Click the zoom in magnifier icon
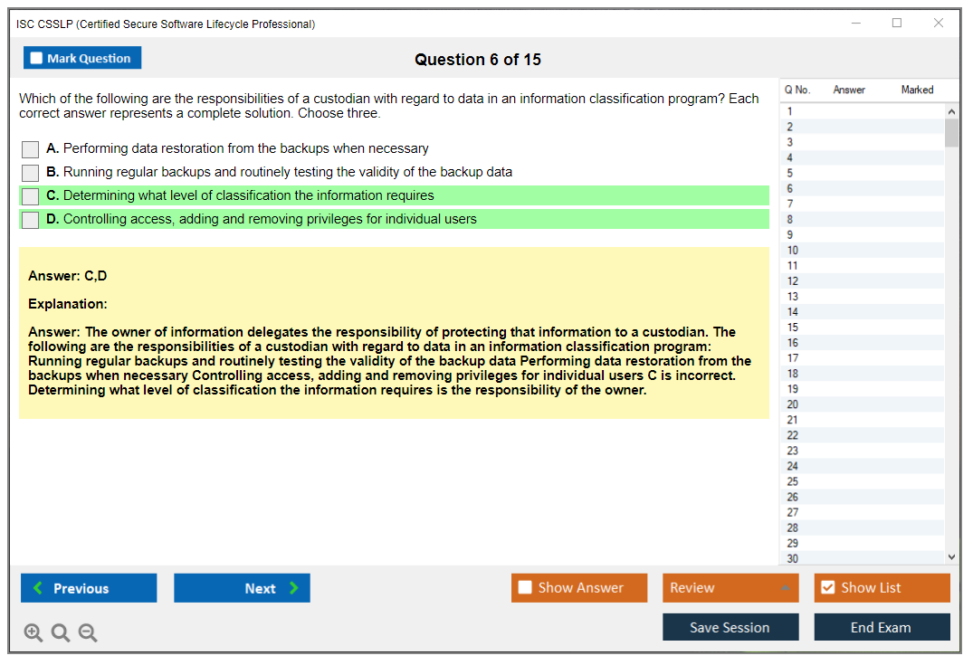 tap(33, 633)
